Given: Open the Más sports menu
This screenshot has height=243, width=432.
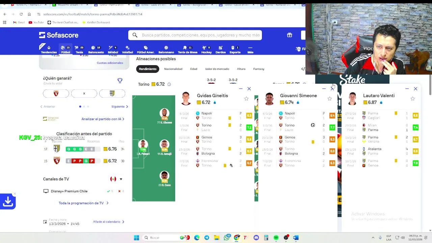Looking at the screenshot, I should [x=250, y=50].
